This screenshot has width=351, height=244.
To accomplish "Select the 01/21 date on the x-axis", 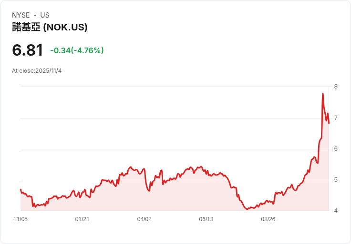I will point(83,219).
